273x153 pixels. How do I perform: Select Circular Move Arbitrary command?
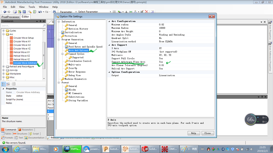26,63
